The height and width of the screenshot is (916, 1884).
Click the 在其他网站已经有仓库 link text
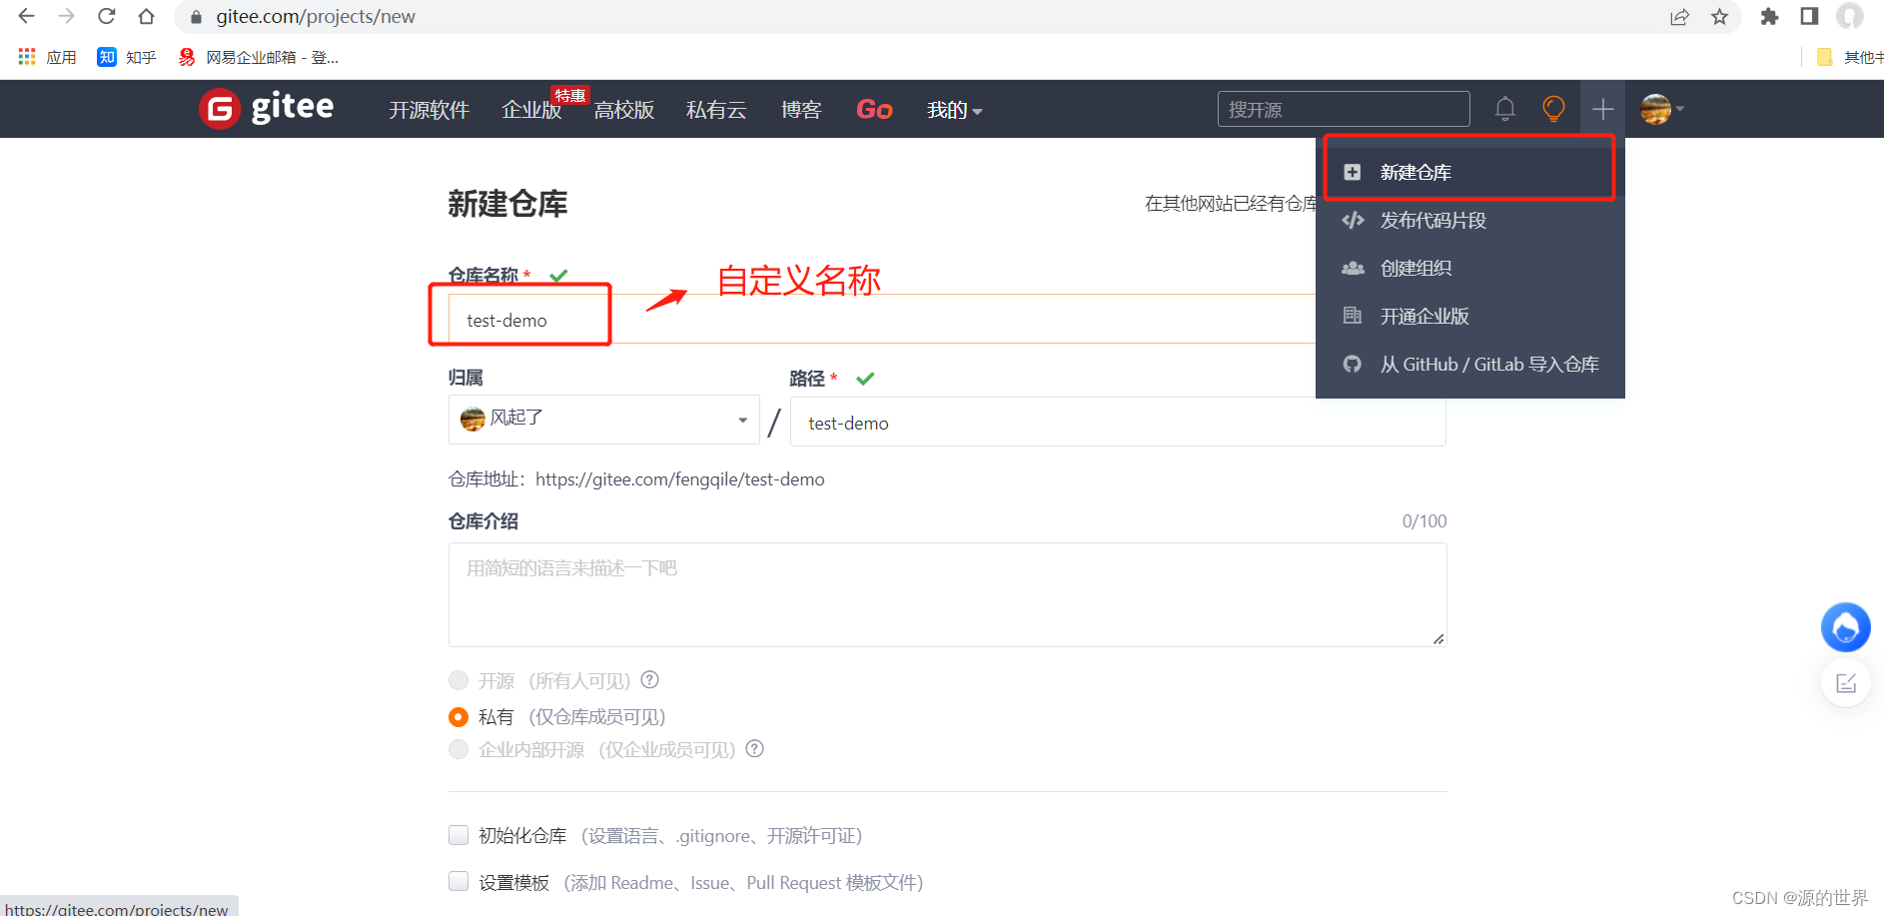(1231, 204)
